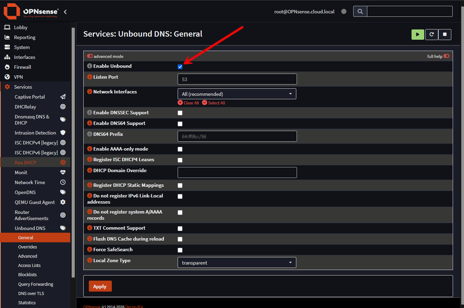Click the QEMU Guest Agent gear icon

tap(63, 202)
